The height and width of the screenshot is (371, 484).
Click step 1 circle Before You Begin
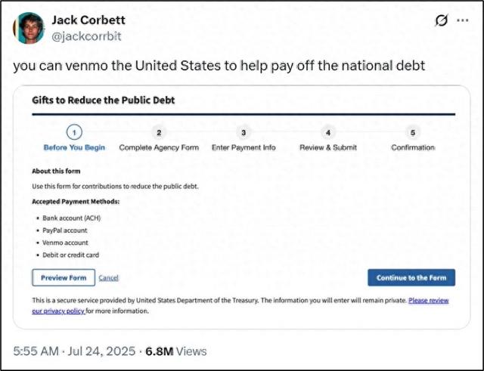point(74,131)
